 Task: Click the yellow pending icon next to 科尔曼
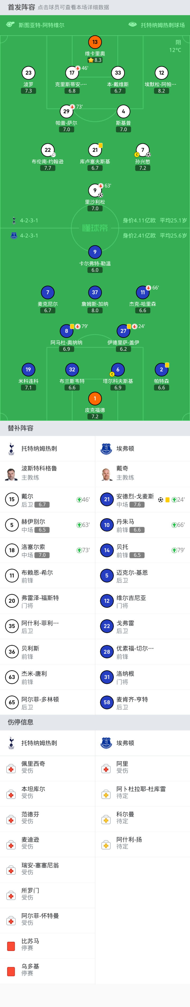106,819
